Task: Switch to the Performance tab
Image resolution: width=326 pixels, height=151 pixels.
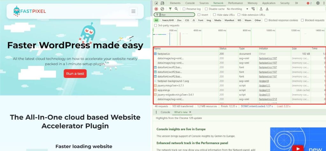Action: click(x=235, y=3)
